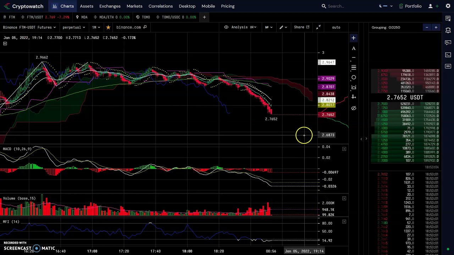Increase order book grouping
The width and height of the screenshot is (454, 255).
[436, 27]
